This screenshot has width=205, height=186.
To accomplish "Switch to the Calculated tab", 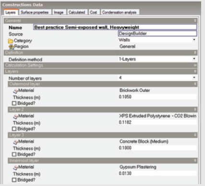I will [77, 12].
